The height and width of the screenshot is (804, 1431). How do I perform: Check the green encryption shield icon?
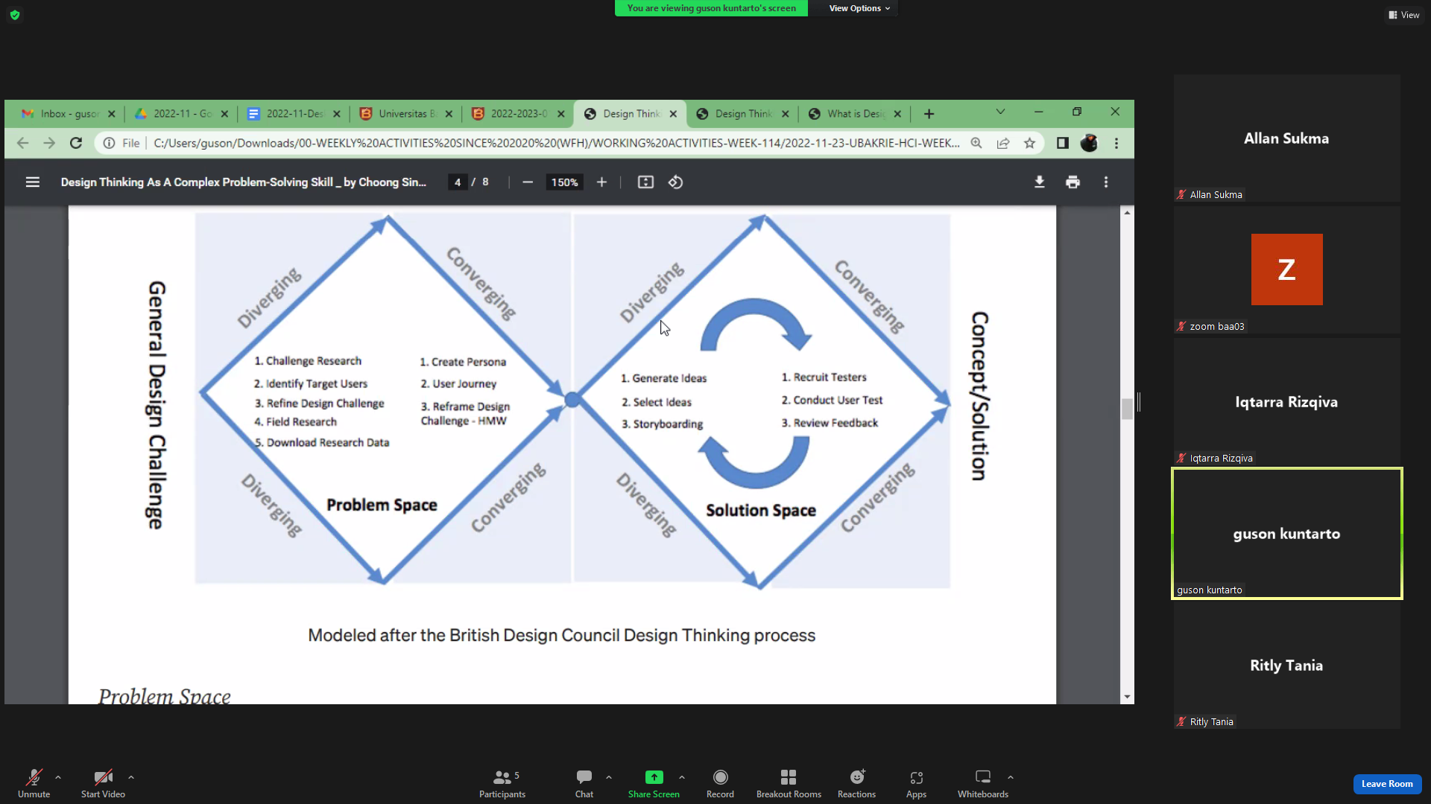(15, 15)
